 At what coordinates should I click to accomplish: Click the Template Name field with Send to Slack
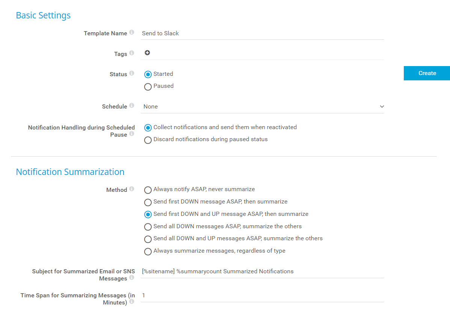[x=262, y=33]
